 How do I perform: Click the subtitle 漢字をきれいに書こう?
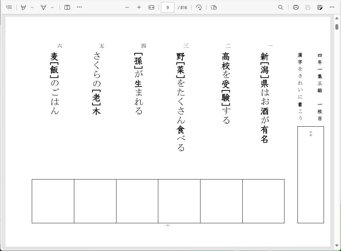coord(300,87)
